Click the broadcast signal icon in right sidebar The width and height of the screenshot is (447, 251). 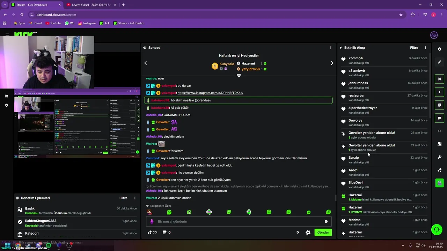[x=440, y=131]
